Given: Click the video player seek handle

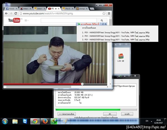Looking at the screenshot, I should (82, 84).
